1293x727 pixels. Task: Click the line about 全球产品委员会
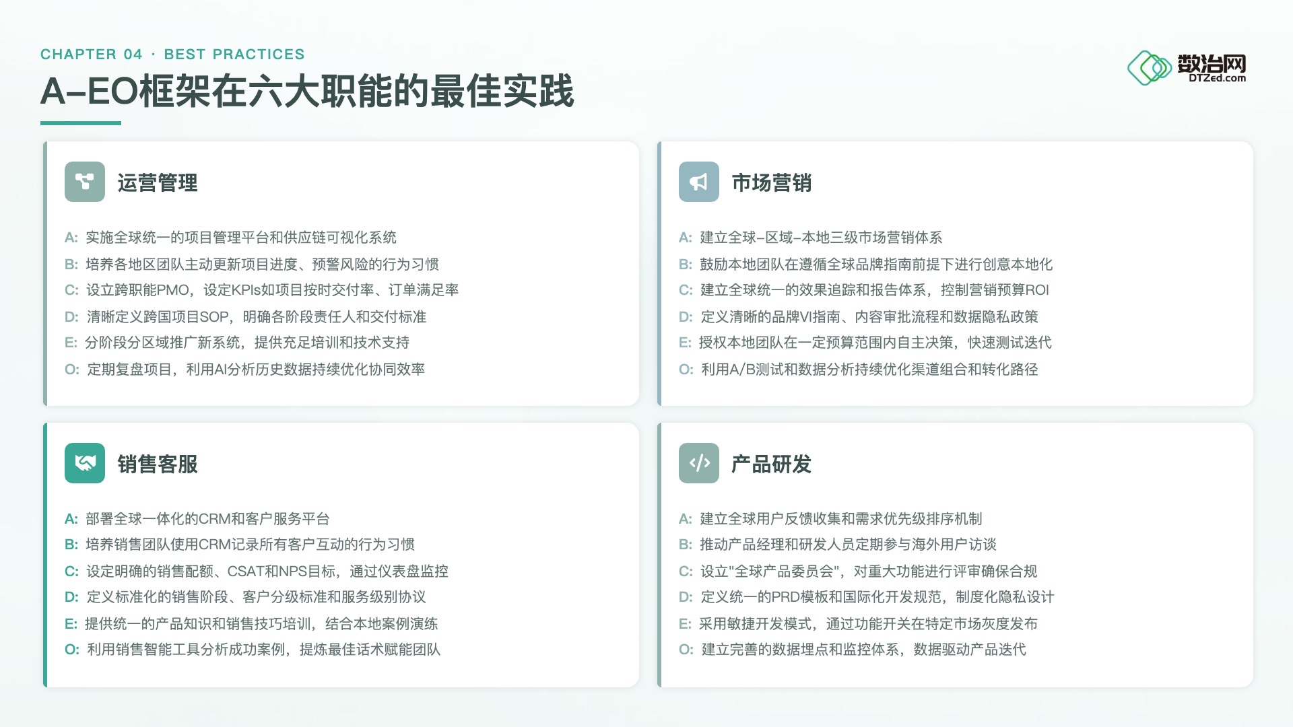(858, 572)
